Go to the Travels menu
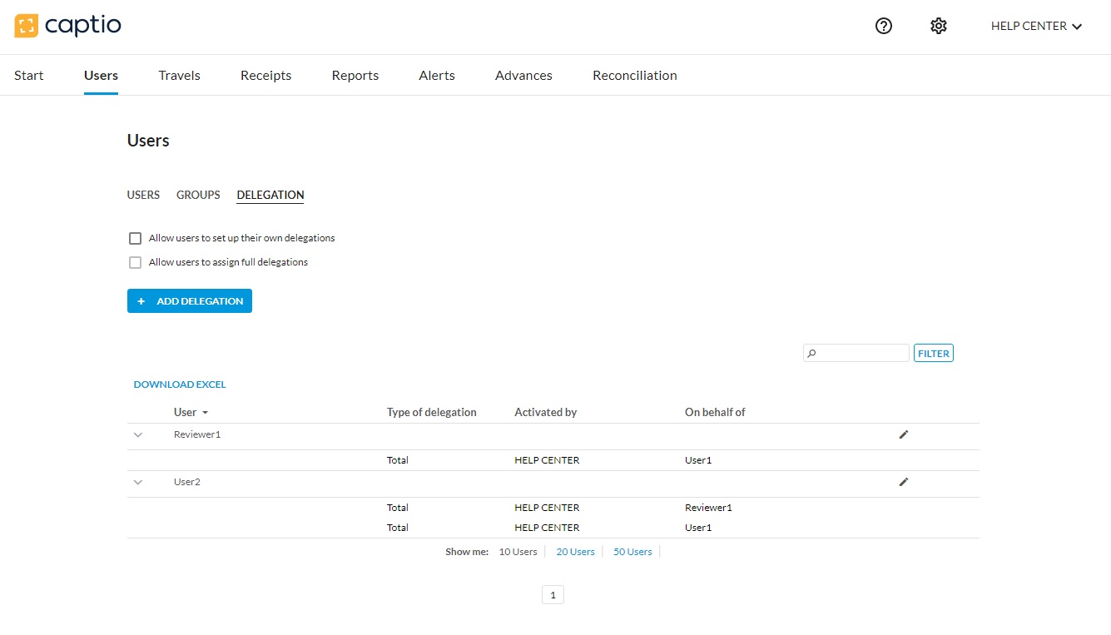Viewport: 1111px width, 635px height. pos(179,75)
